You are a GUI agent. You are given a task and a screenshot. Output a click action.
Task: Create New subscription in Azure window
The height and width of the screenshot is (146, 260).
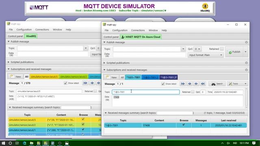pyautogui.click(x=111, y=77)
